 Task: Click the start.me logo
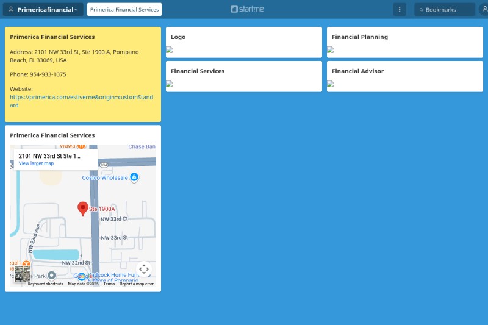tap(247, 9)
